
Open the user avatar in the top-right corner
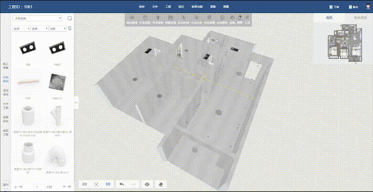368,7
